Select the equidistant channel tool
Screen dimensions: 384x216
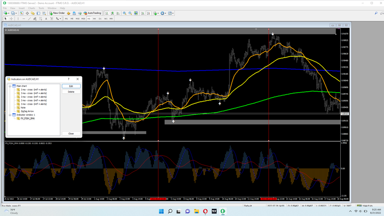point(35,19)
